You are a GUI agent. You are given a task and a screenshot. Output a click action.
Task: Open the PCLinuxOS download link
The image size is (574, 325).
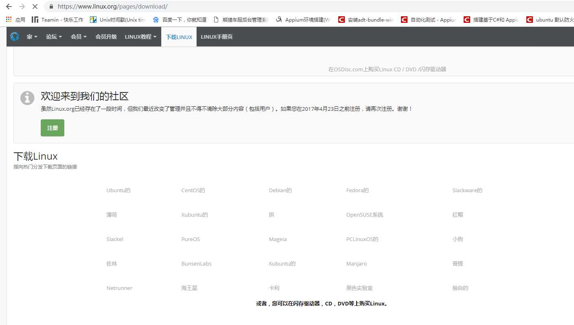pyautogui.click(x=362, y=239)
